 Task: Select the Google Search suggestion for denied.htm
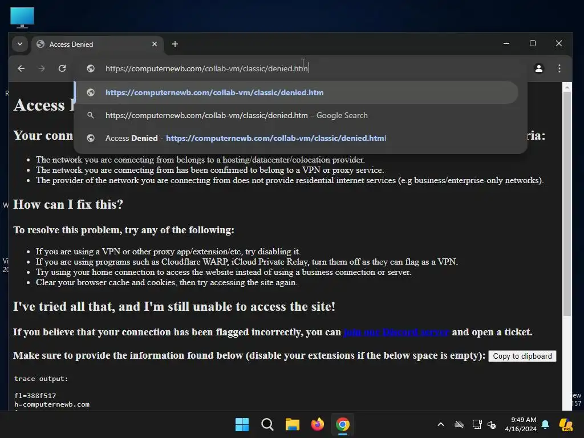tap(296, 115)
